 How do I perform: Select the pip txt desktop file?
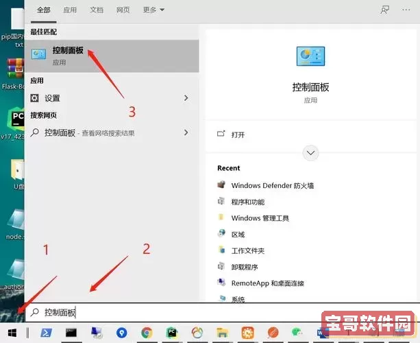(18, 19)
